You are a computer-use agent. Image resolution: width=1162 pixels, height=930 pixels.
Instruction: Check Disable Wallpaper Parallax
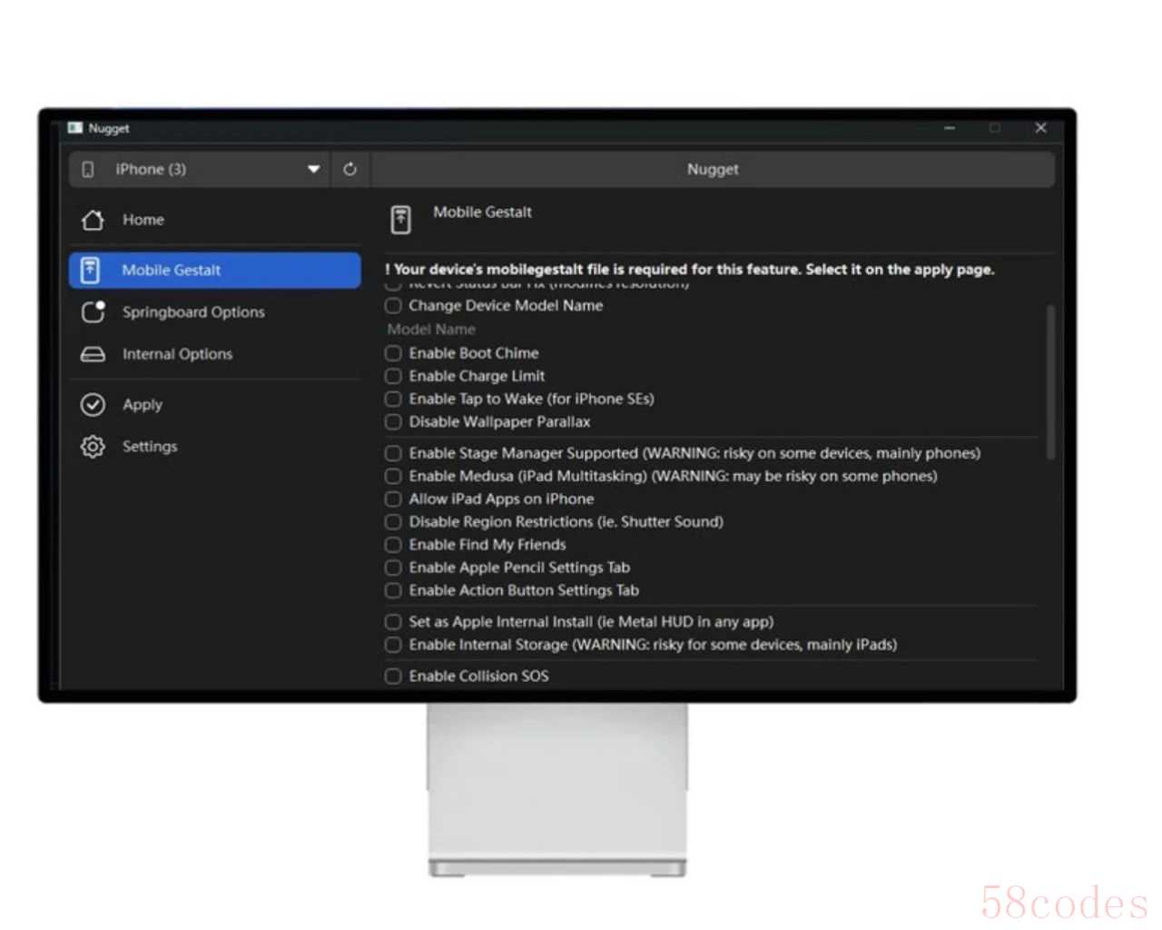393,421
